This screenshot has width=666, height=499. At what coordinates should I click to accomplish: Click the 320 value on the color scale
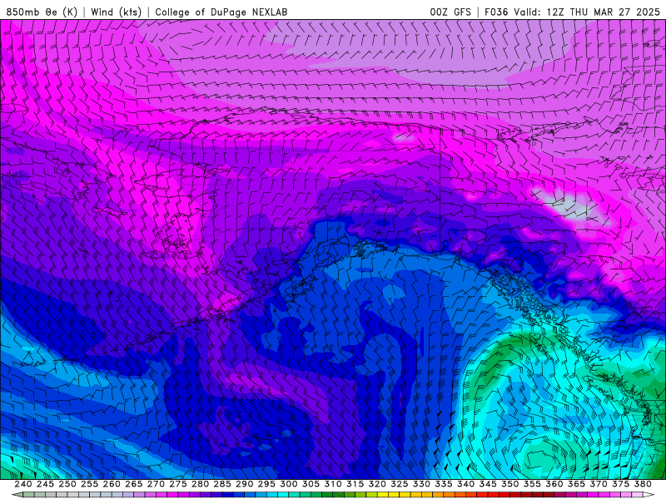[377, 484]
